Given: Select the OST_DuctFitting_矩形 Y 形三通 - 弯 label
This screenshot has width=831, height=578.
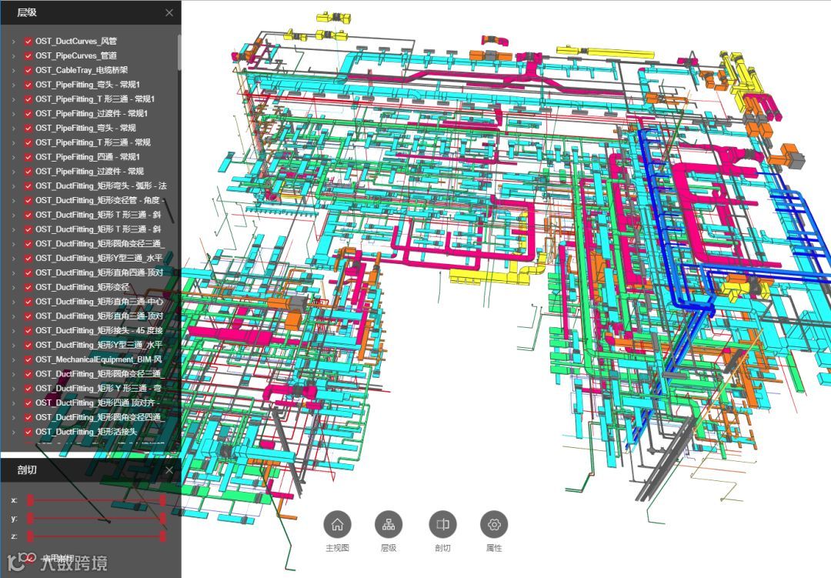Looking at the screenshot, I should 98,389.
